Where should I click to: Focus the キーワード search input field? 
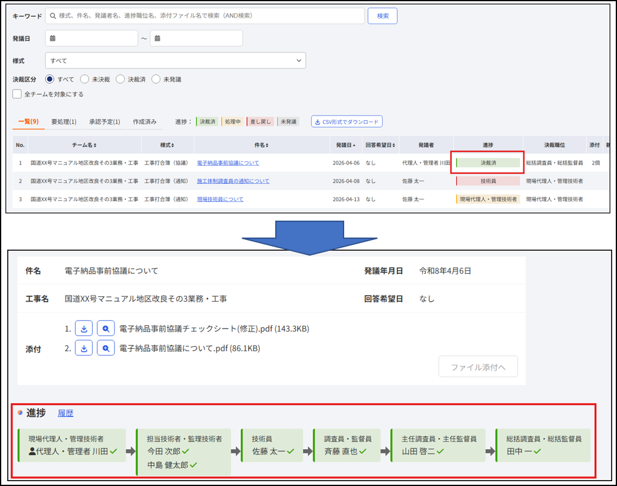(x=205, y=16)
